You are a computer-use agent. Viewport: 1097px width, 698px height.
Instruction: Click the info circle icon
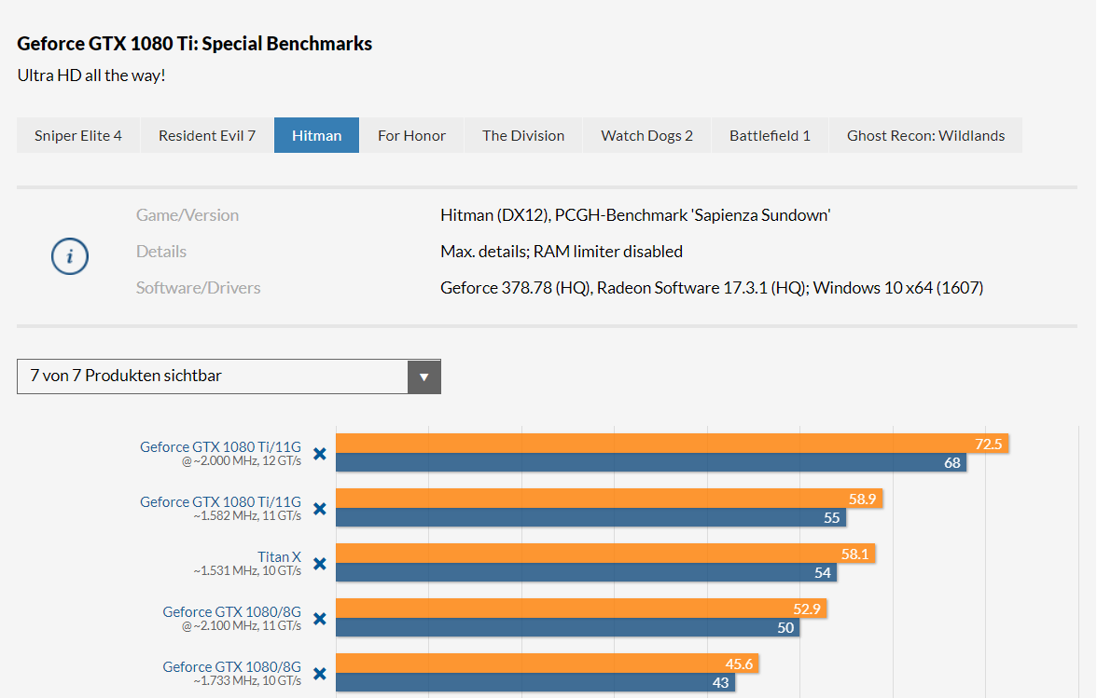click(x=70, y=256)
